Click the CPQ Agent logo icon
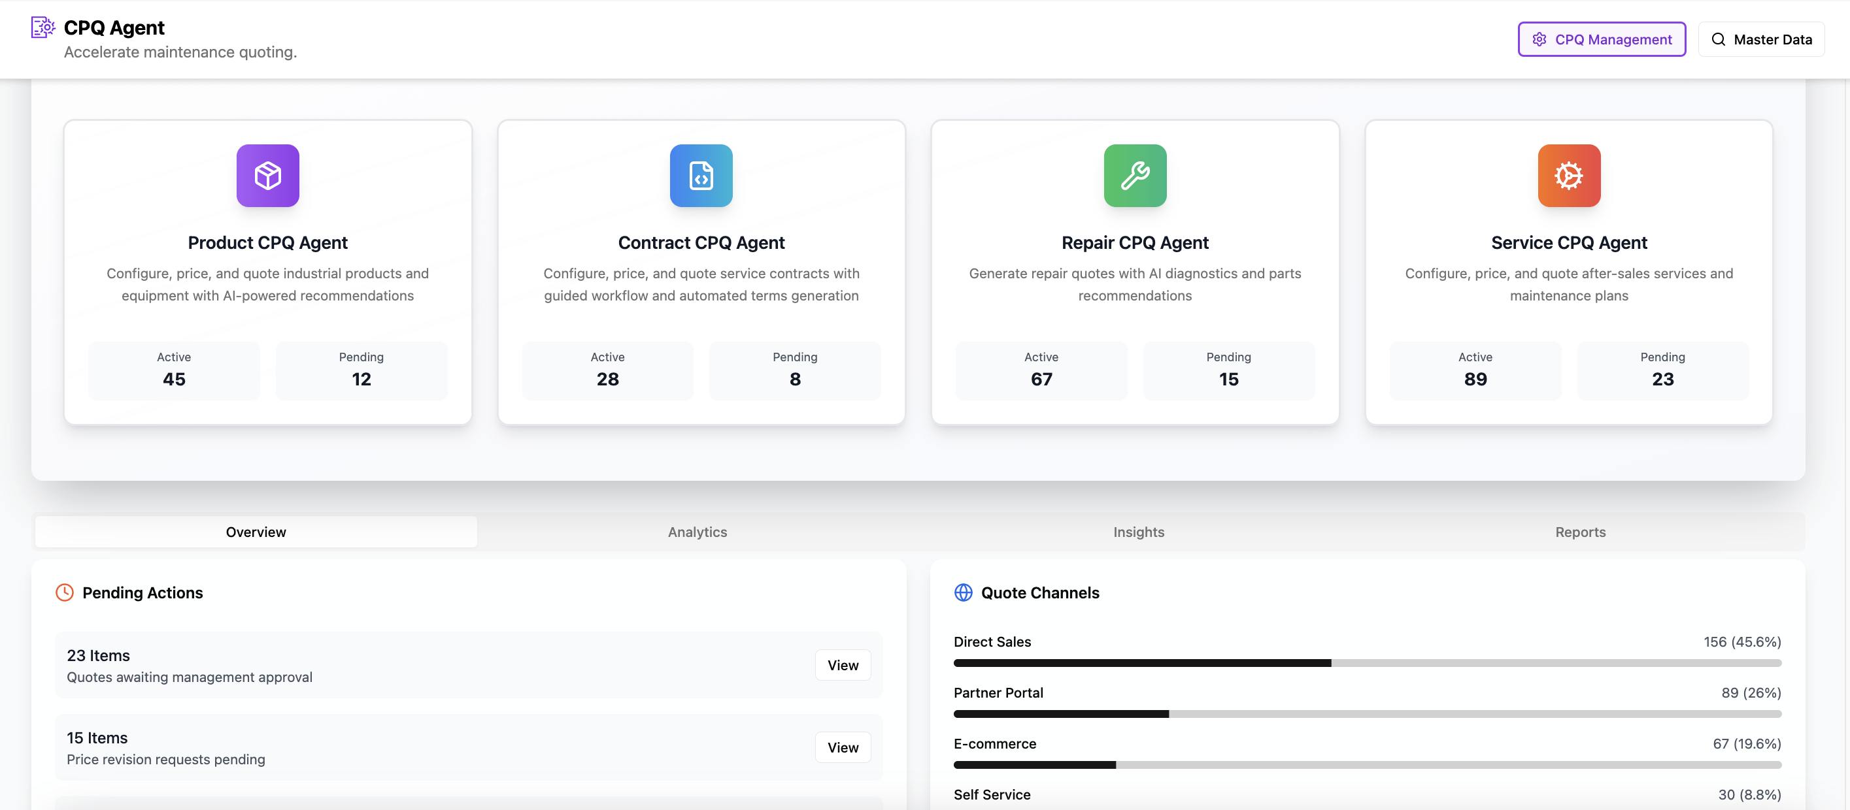The image size is (1850, 810). 43,27
